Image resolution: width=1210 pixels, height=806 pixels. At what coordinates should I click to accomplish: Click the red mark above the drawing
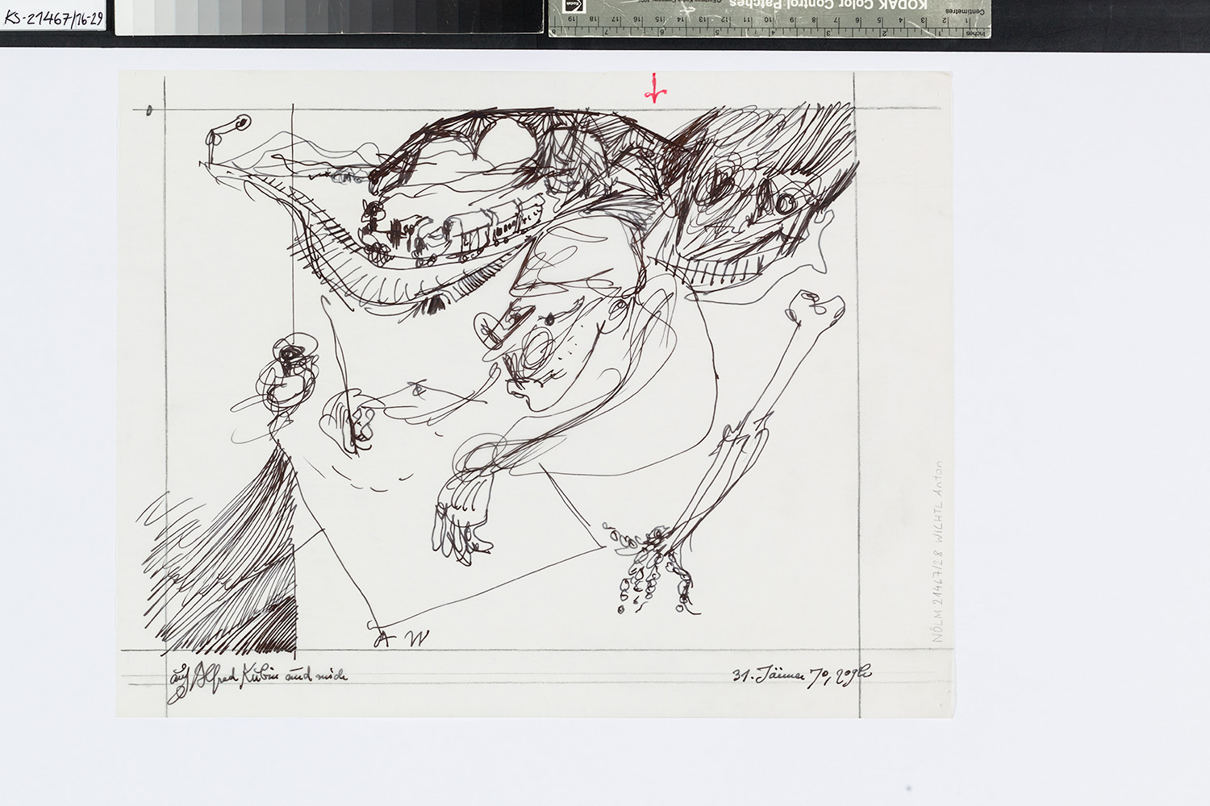tap(655, 90)
